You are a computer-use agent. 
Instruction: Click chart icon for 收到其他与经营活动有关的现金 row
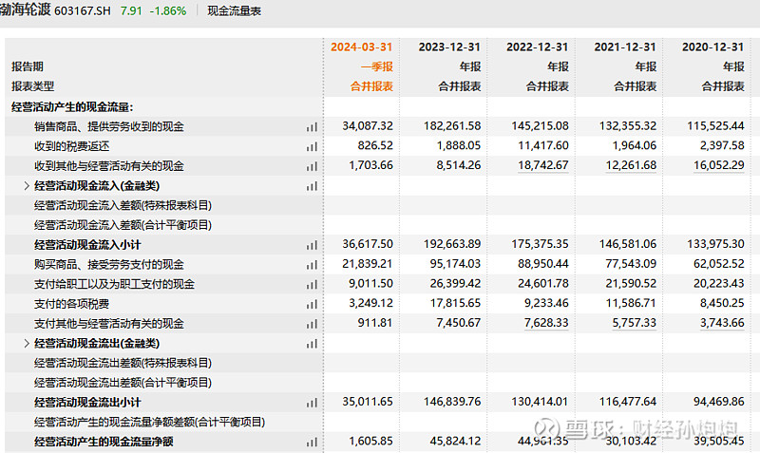pos(312,166)
